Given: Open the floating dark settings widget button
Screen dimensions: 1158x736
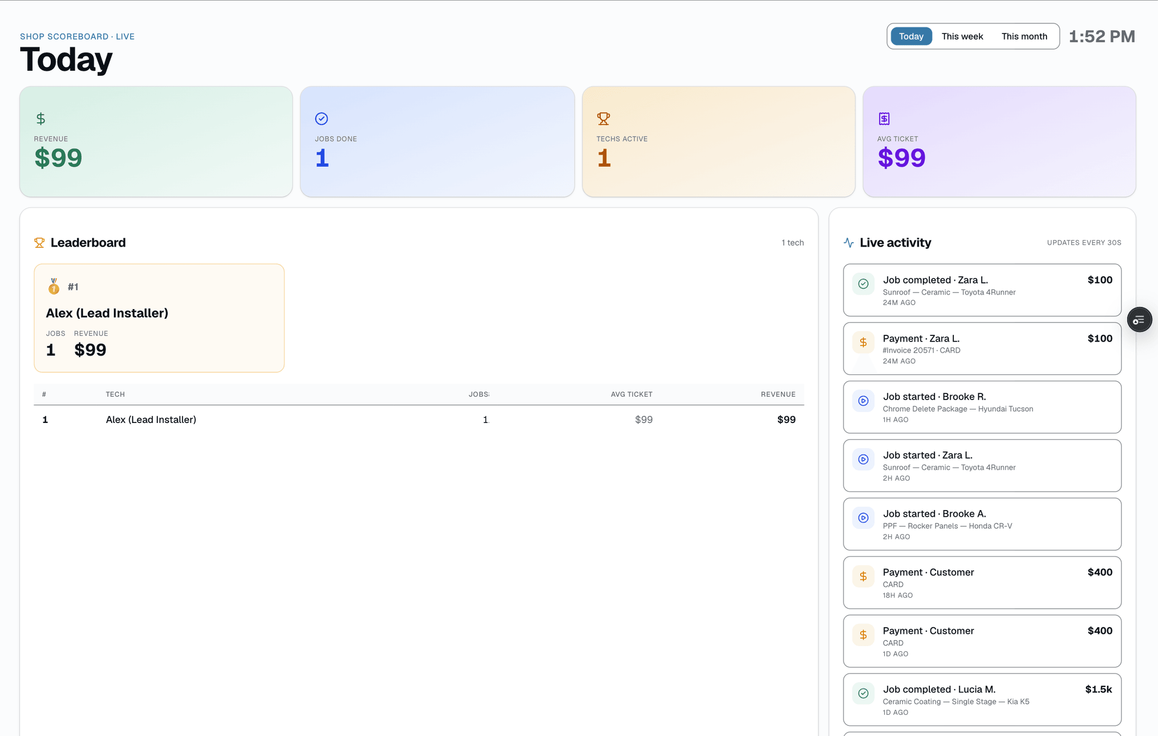Looking at the screenshot, I should point(1139,320).
